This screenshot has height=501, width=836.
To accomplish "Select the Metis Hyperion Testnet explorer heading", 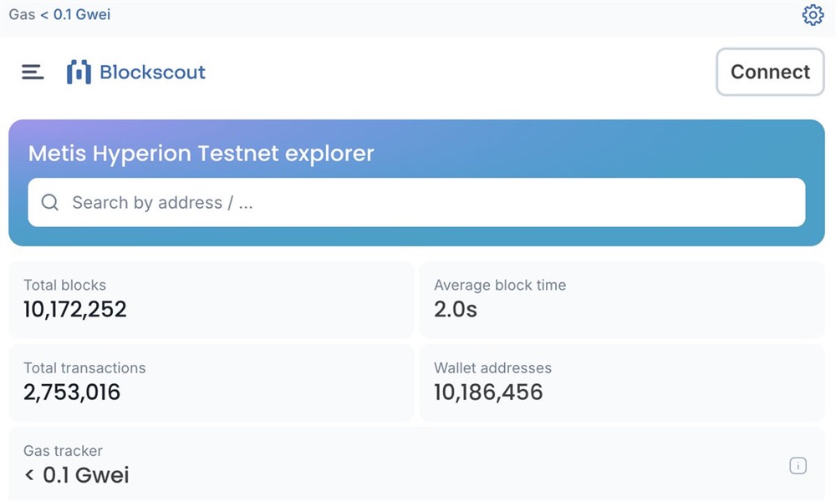I will [x=201, y=154].
